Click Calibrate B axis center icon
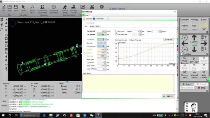This screenshot has width=210, height=118. coord(54,7)
